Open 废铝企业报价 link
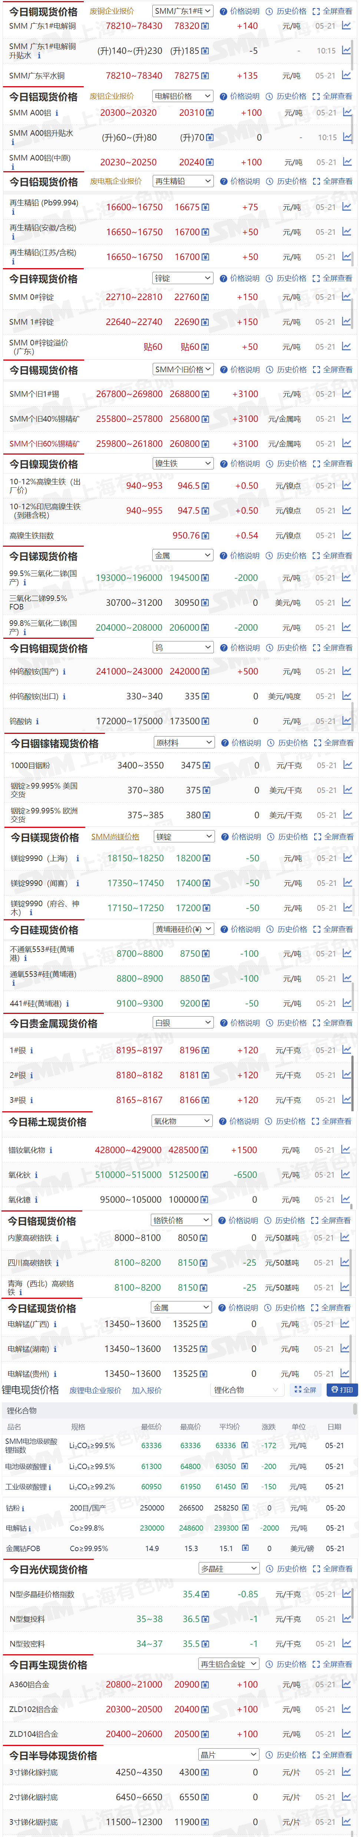Viewport: 361px width, 1837px height. (x=112, y=96)
